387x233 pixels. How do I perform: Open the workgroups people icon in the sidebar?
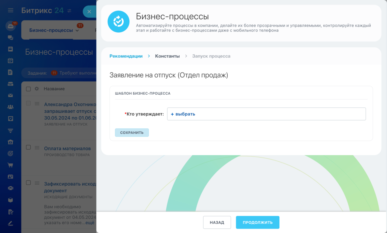coord(11,107)
